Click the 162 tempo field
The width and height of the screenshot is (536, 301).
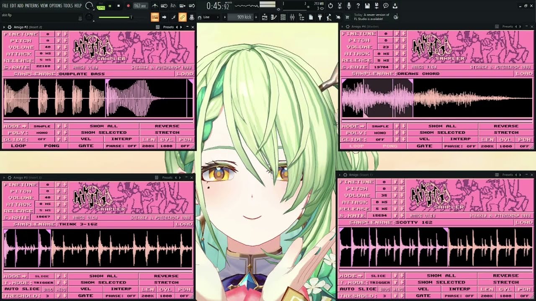[x=140, y=6]
